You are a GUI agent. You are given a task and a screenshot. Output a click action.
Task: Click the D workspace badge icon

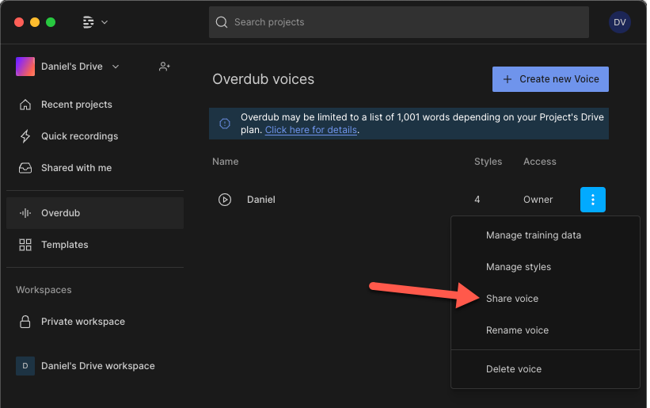point(25,366)
